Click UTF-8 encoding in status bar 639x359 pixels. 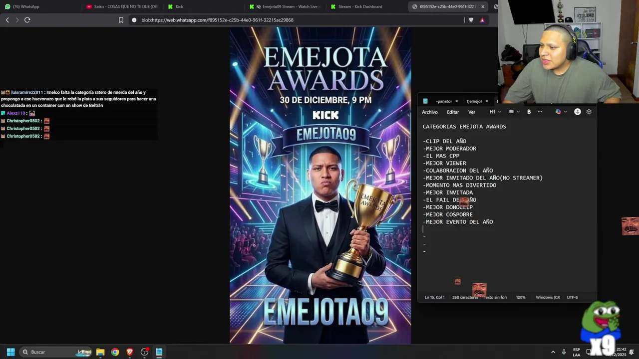click(x=572, y=297)
